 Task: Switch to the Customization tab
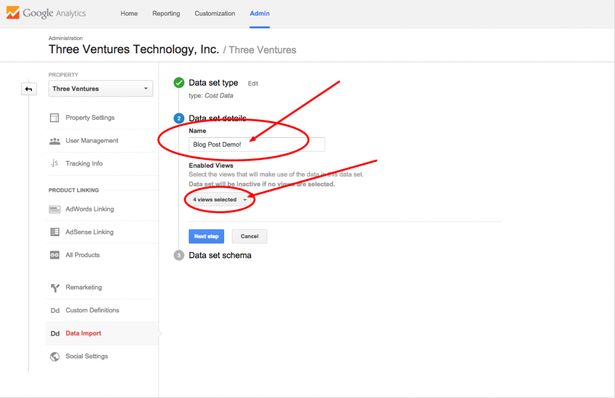tap(215, 13)
